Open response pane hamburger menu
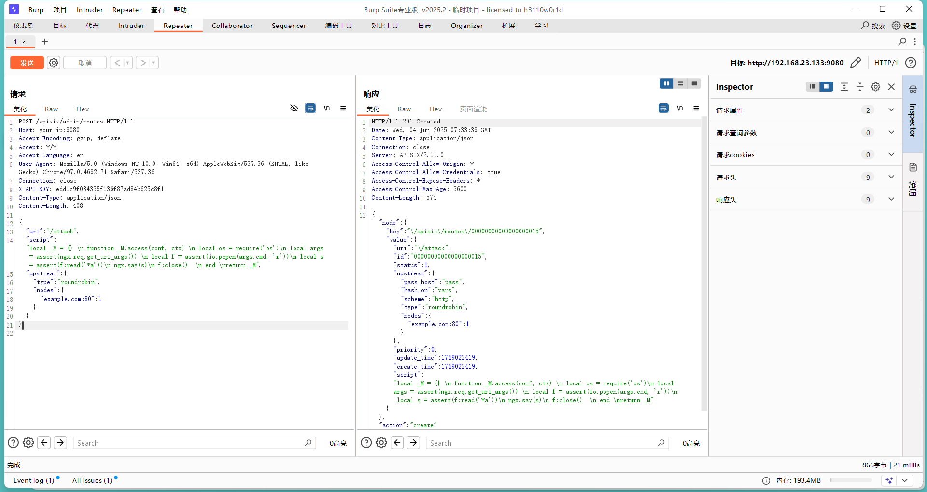The width and height of the screenshot is (927, 492). 696,108
